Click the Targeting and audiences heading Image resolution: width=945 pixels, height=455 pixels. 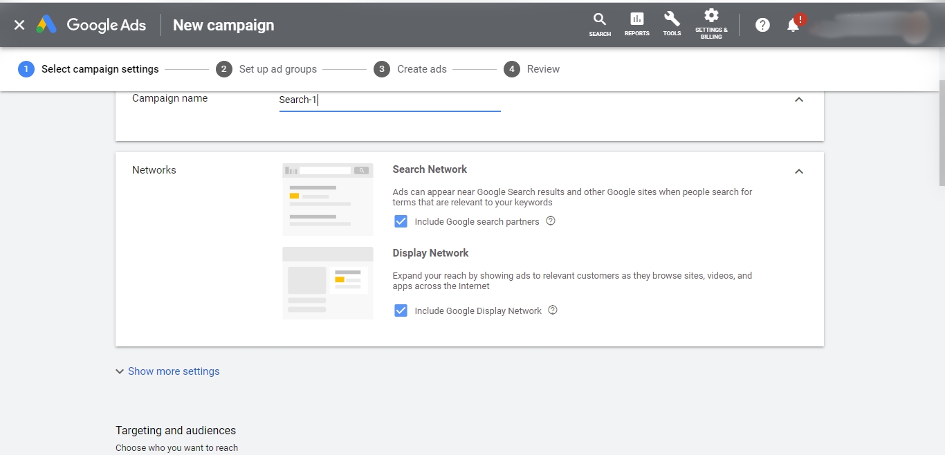[x=176, y=430]
